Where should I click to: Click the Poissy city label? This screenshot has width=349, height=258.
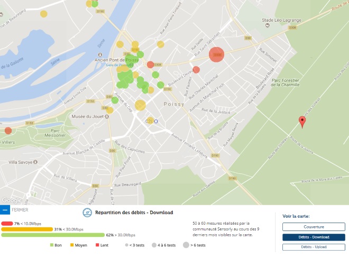click(x=174, y=104)
